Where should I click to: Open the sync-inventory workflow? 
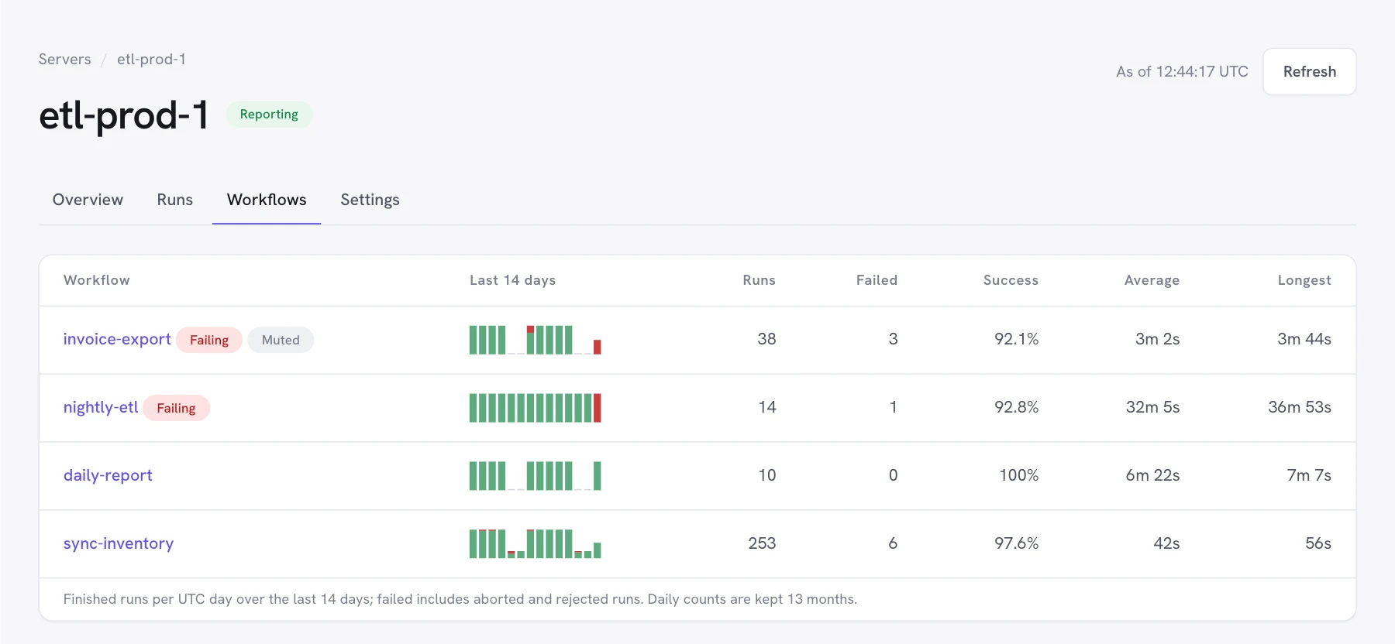(x=119, y=543)
